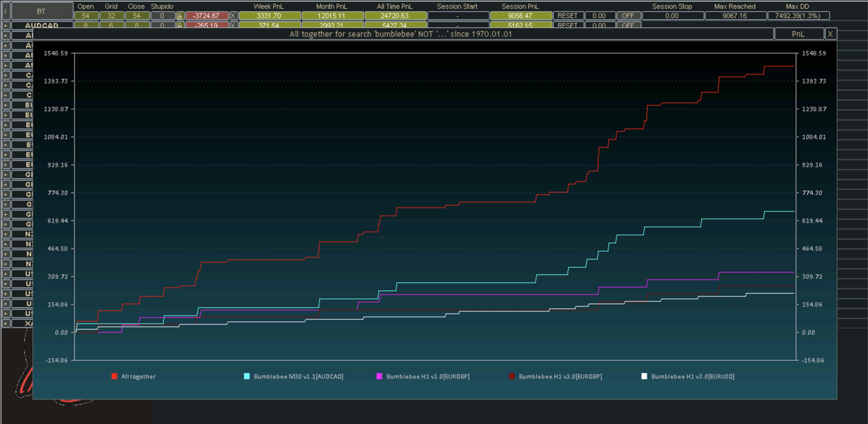Click the BT Stupido count 0
This screenshot has width=868, height=424.
coord(162,15)
